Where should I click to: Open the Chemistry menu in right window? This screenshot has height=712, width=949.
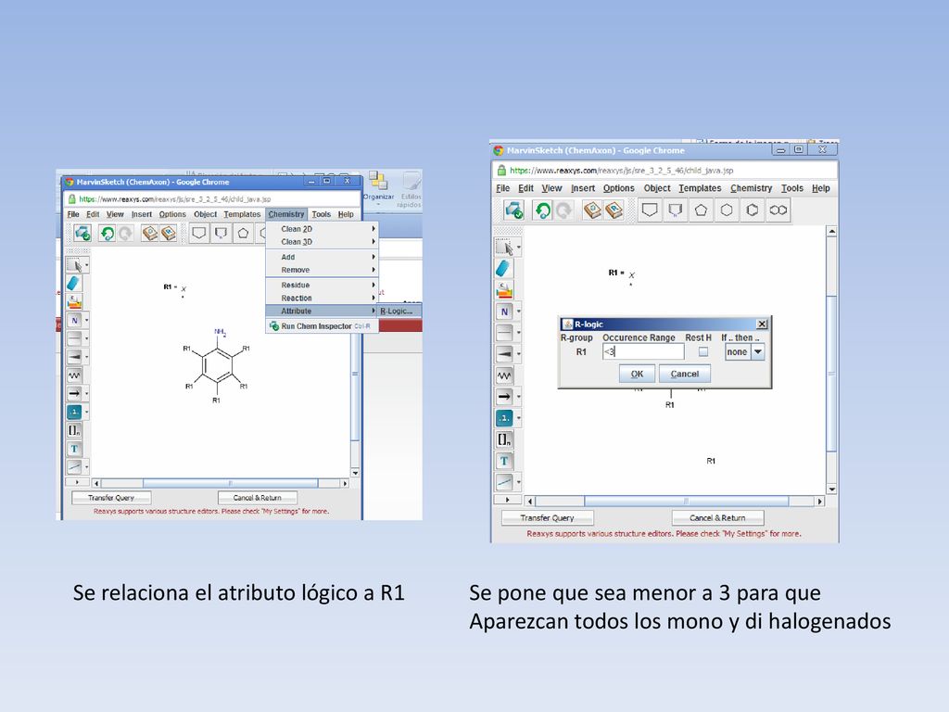751,188
